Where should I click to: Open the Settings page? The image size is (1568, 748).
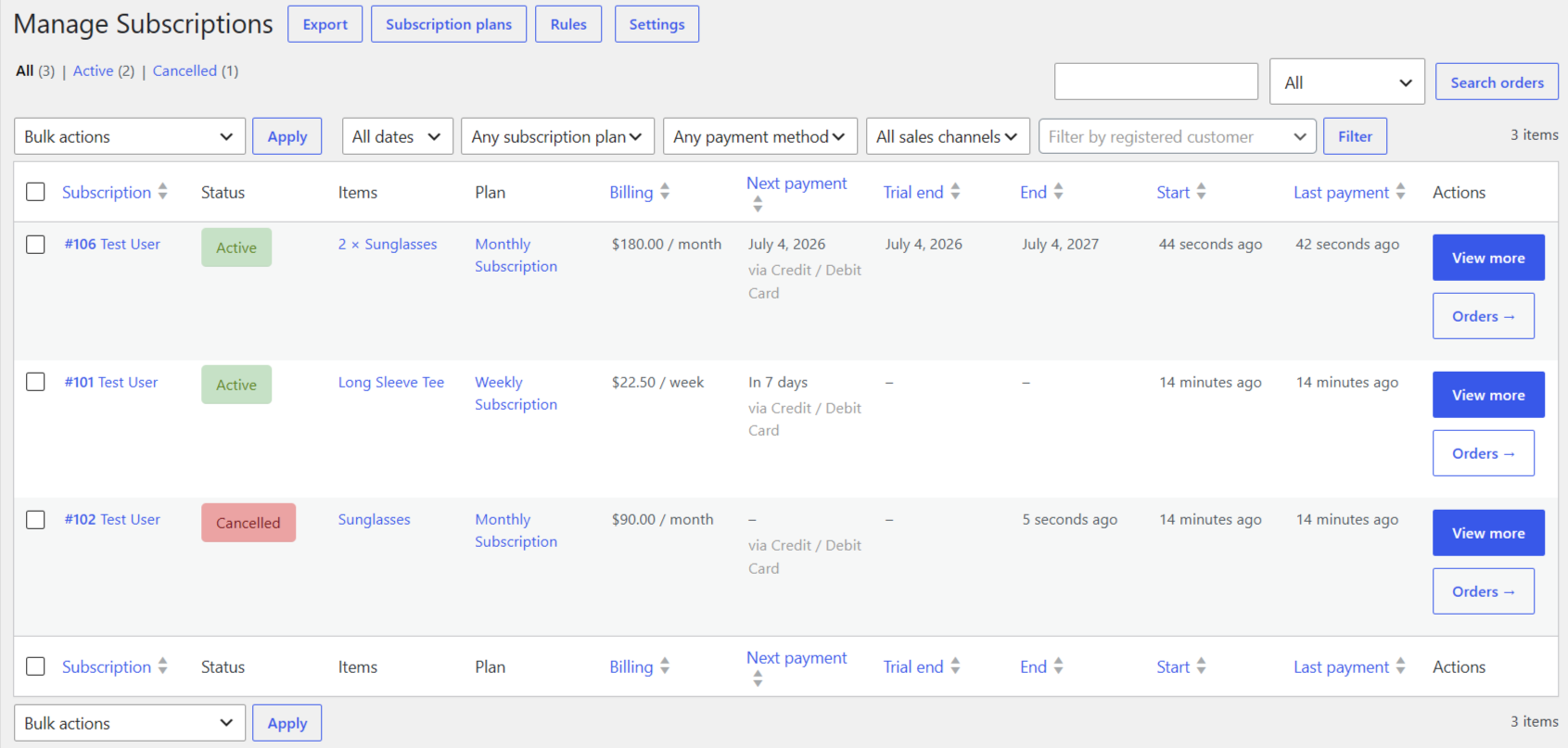click(x=657, y=24)
